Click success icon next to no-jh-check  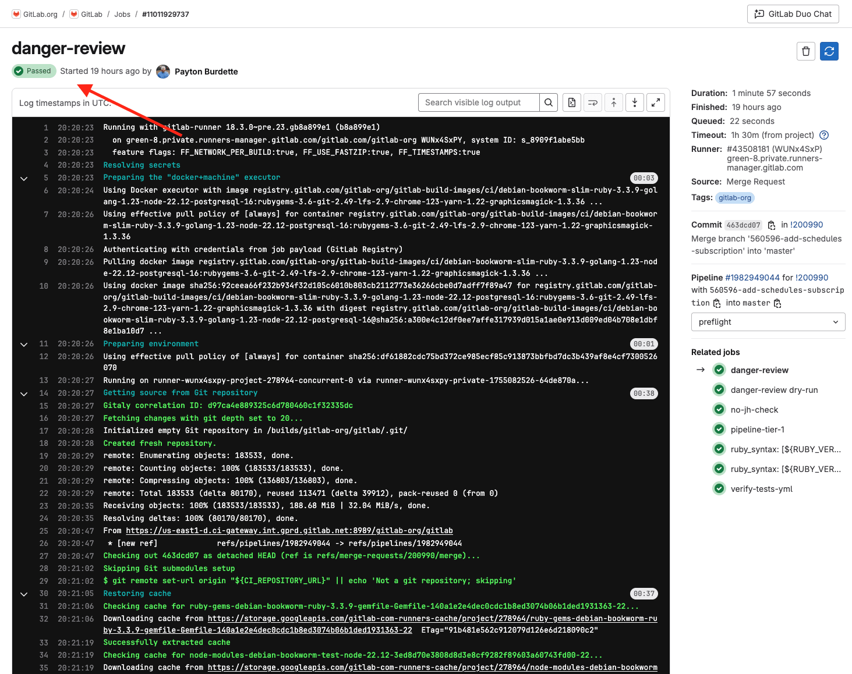click(x=720, y=410)
